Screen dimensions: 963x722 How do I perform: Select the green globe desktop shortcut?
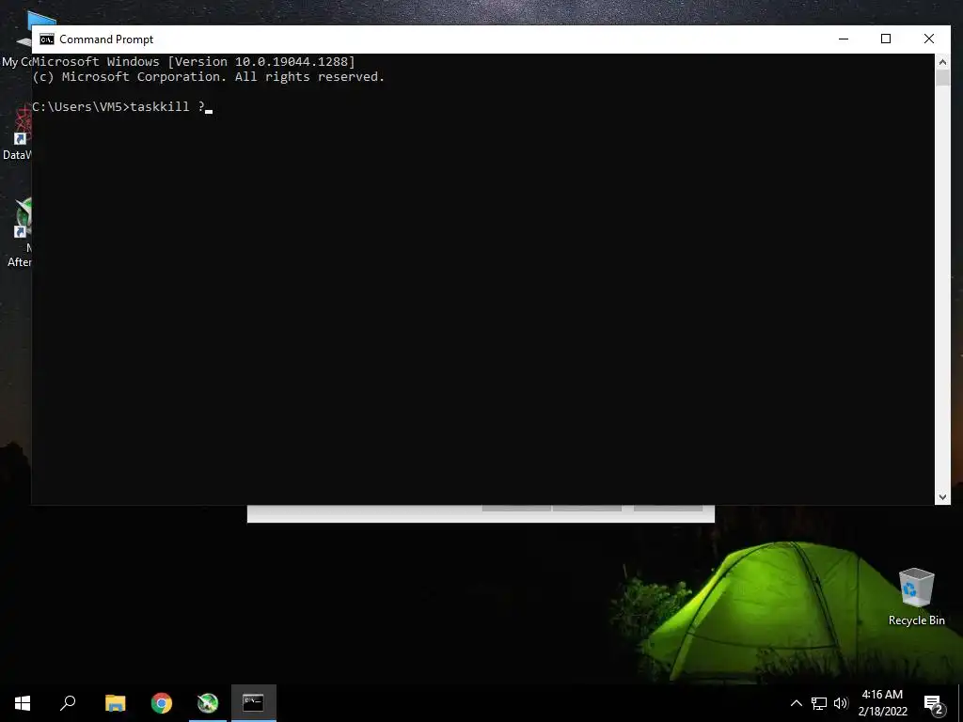(19, 233)
